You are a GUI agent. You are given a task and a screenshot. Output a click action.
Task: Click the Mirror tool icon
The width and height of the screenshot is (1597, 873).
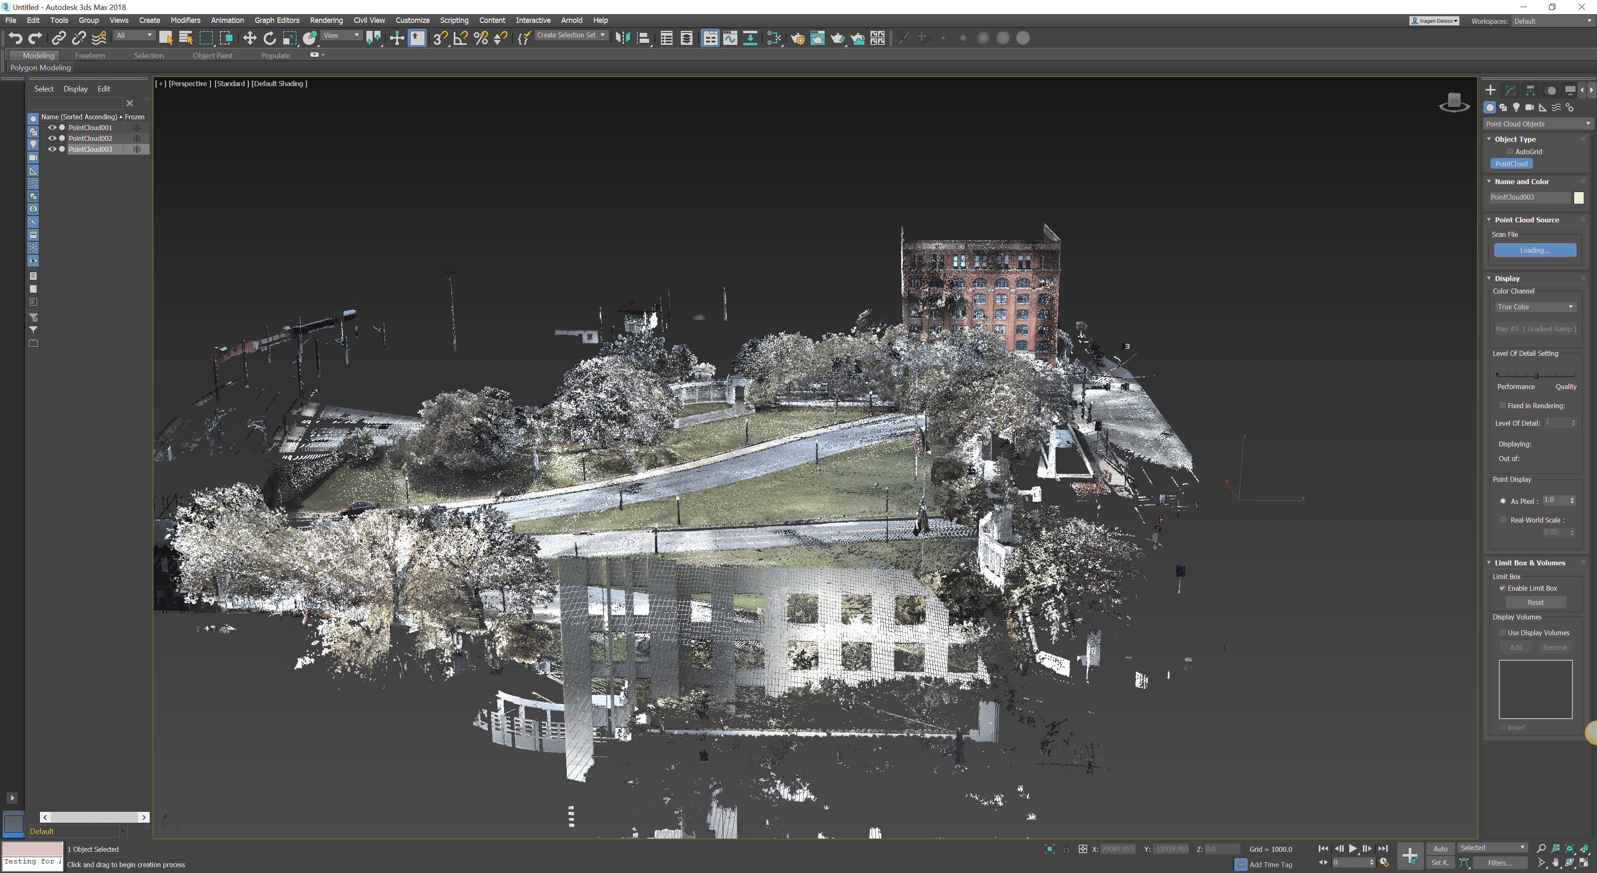[622, 38]
